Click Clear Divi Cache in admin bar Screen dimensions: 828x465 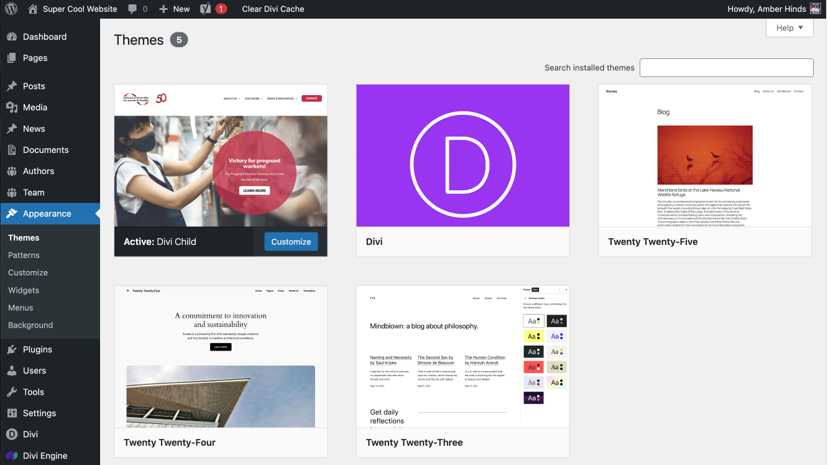click(x=273, y=9)
